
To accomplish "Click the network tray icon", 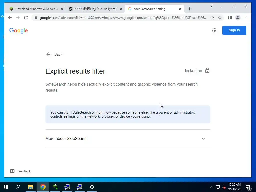I will 218,187.
